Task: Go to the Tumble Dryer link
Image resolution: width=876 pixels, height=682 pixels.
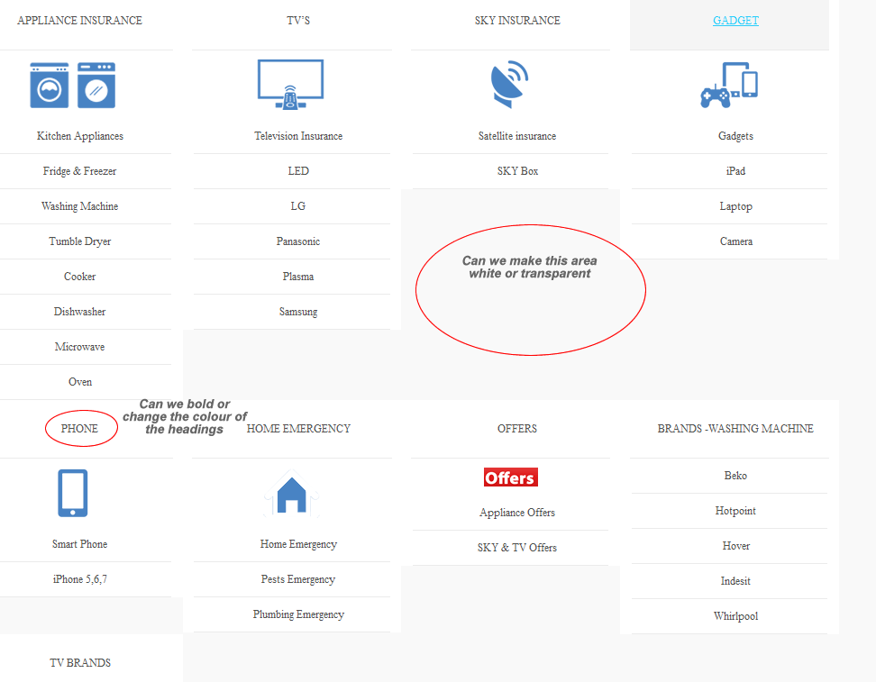Action: 79,241
